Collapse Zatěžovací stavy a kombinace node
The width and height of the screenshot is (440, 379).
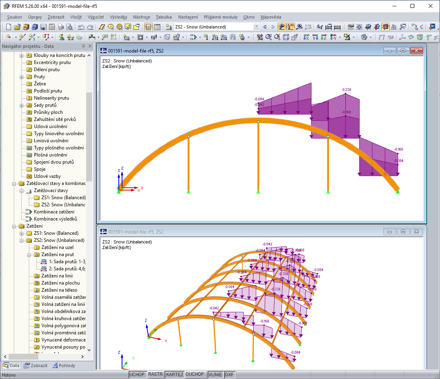(14, 184)
